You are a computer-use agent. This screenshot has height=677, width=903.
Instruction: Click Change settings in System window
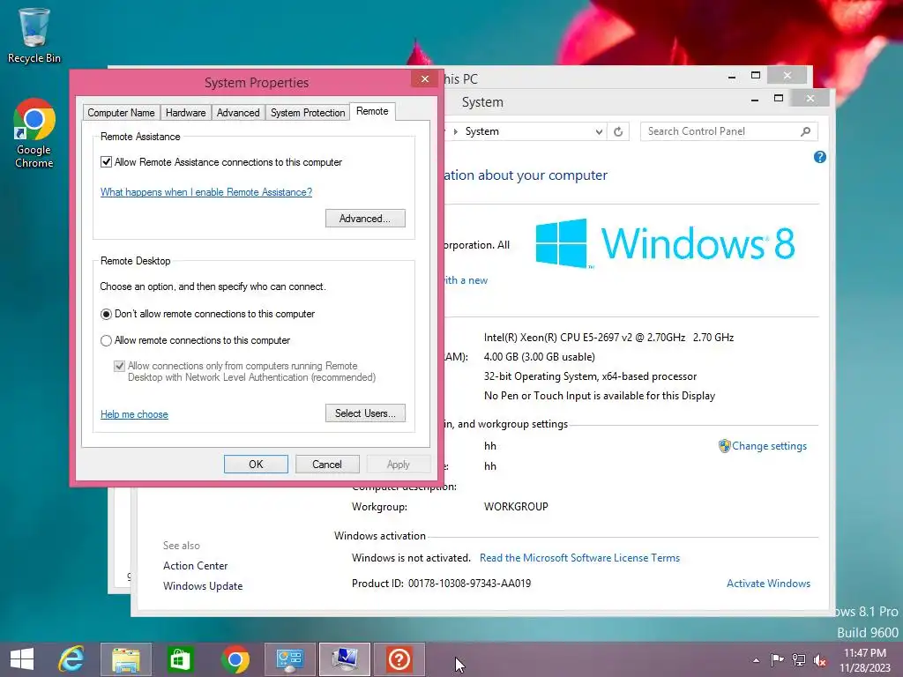click(769, 445)
